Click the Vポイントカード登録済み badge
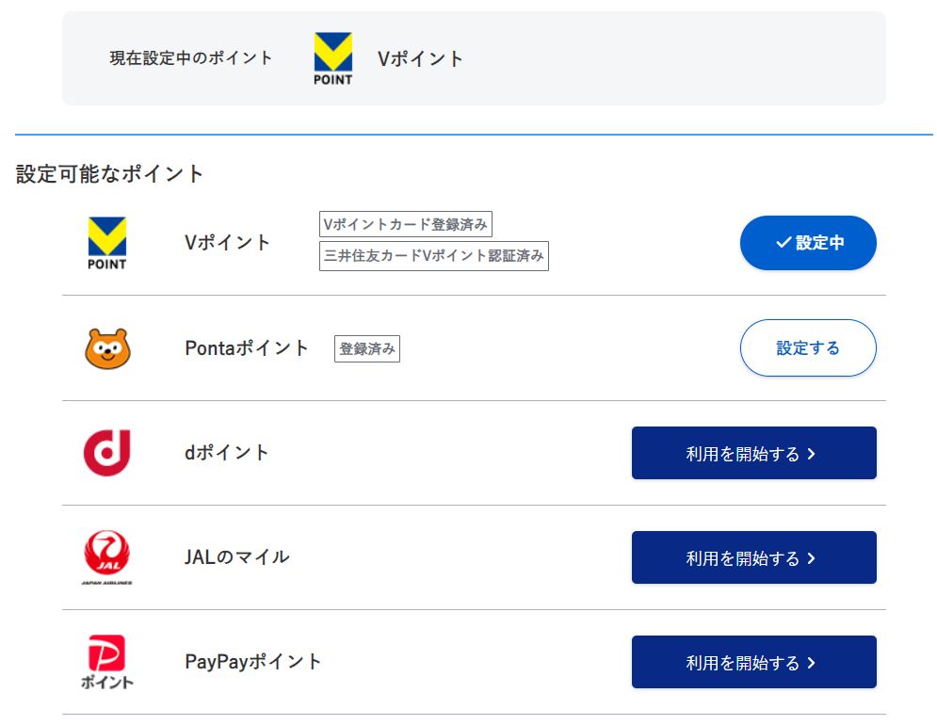The height and width of the screenshot is (725, 937). click(x=405, y=225)
